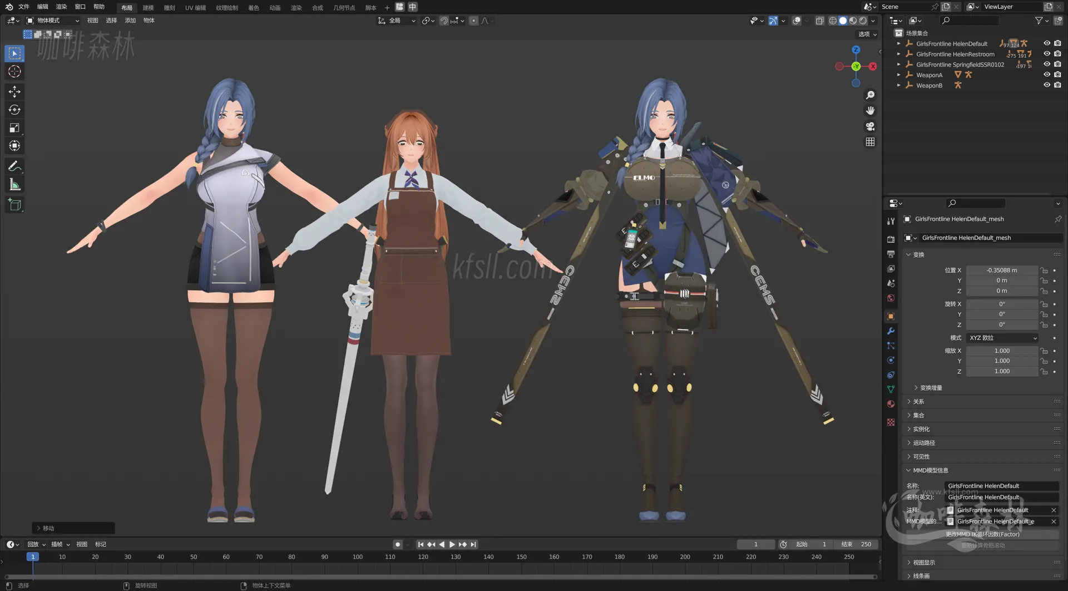Expand the GirlsFrontline SpringfieldSSR0102 collection
Image resolution: width=1068 pixels, height=591 pixels.
(899, 64)
